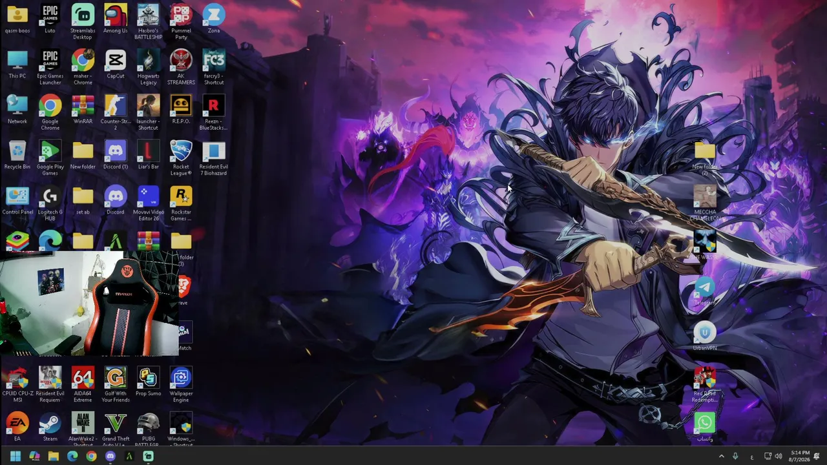Launch the farcry3 shortcut
This screenshot has width=827, height=465.
[x=214, y=67]
